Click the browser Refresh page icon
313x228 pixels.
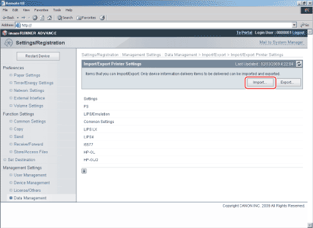click(x=42, y=18)
